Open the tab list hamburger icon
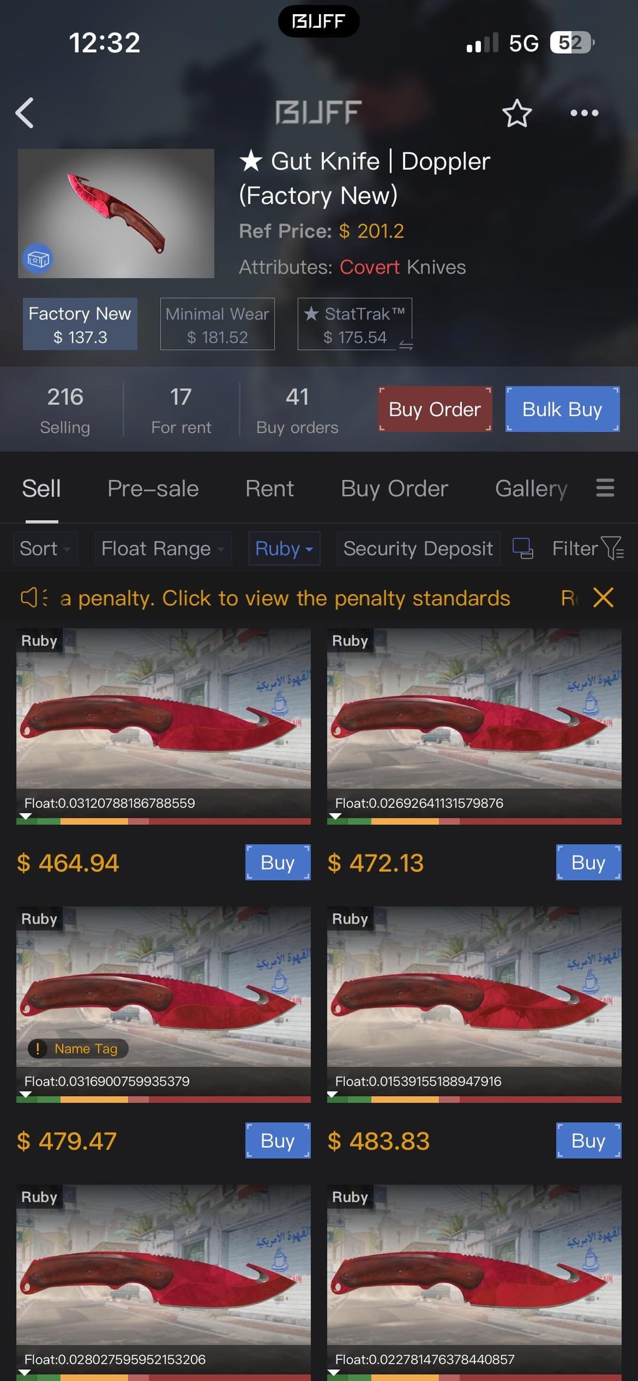 click(x=605, y=488)
